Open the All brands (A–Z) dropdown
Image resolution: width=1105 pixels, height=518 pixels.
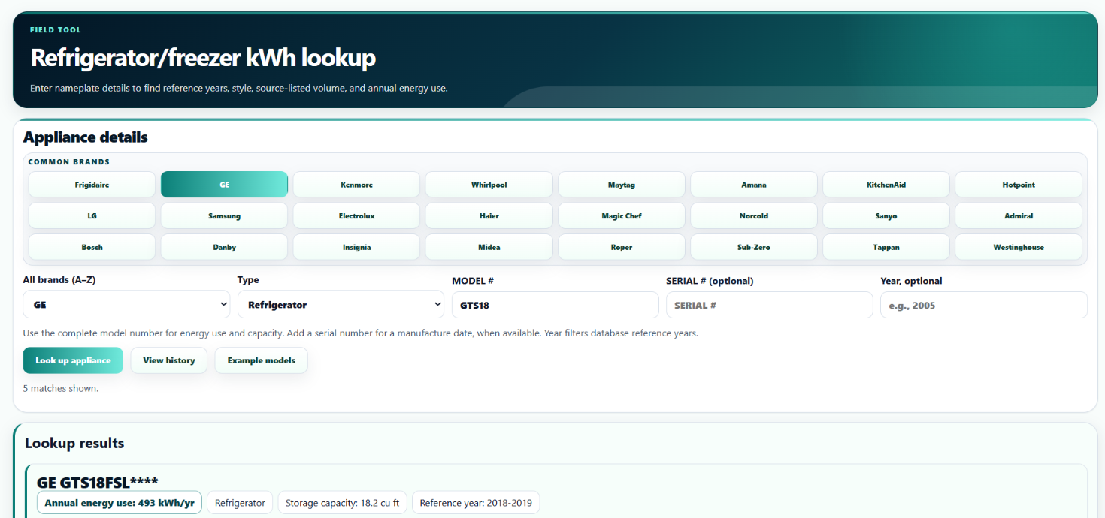coord(126,305)
